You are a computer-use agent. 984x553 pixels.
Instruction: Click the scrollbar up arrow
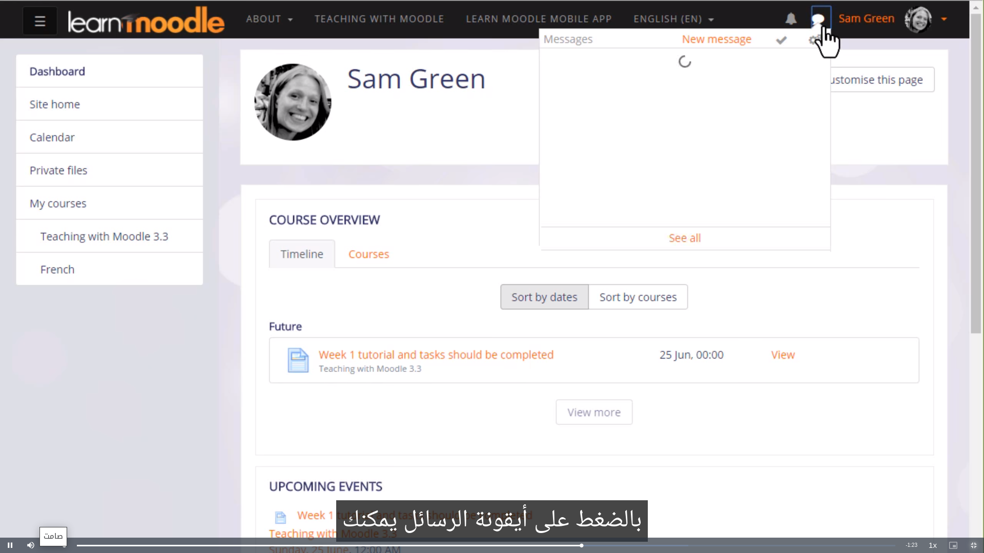pos(976,7)
